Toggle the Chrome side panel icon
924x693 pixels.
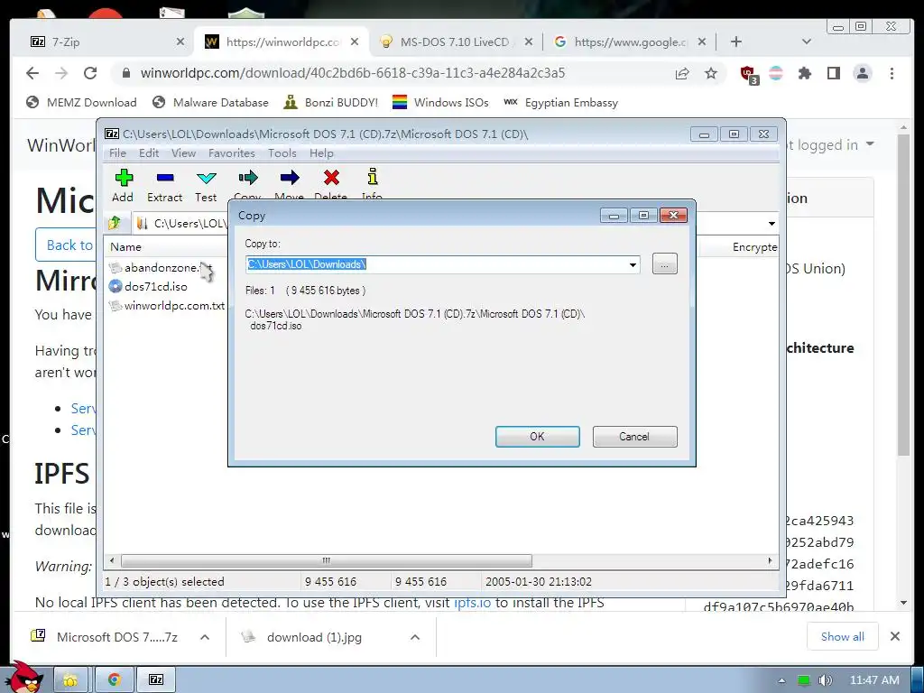pyautogui.click(x=833, y=73)
